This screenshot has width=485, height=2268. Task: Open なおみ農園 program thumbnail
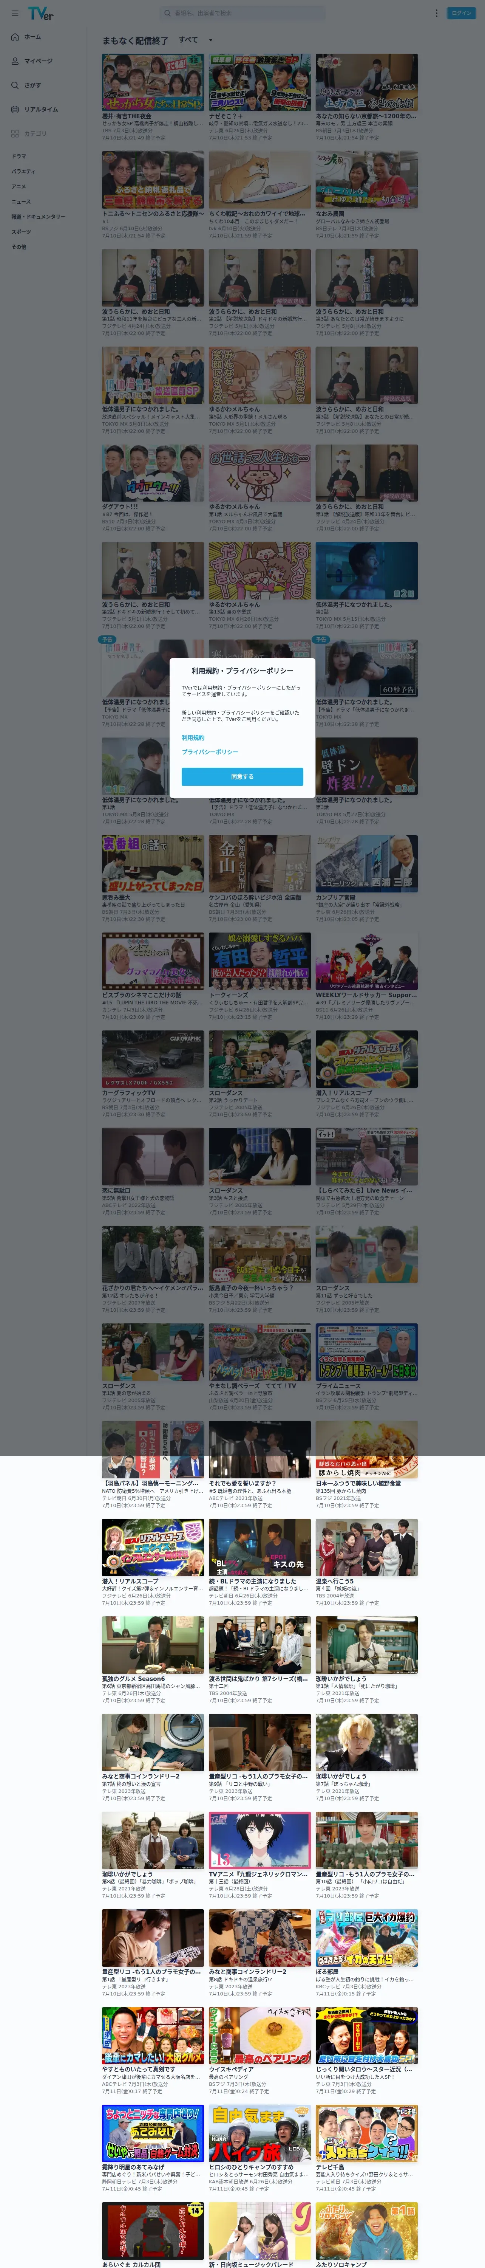coord(367,180)
